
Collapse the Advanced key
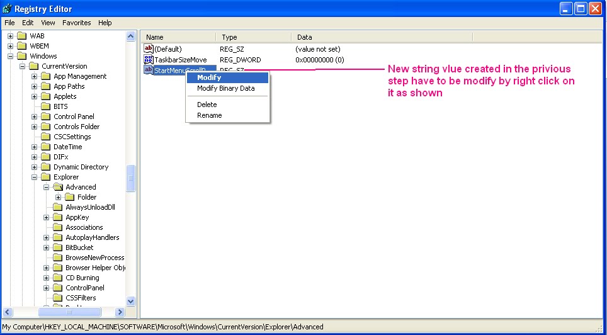click(47, 187)
